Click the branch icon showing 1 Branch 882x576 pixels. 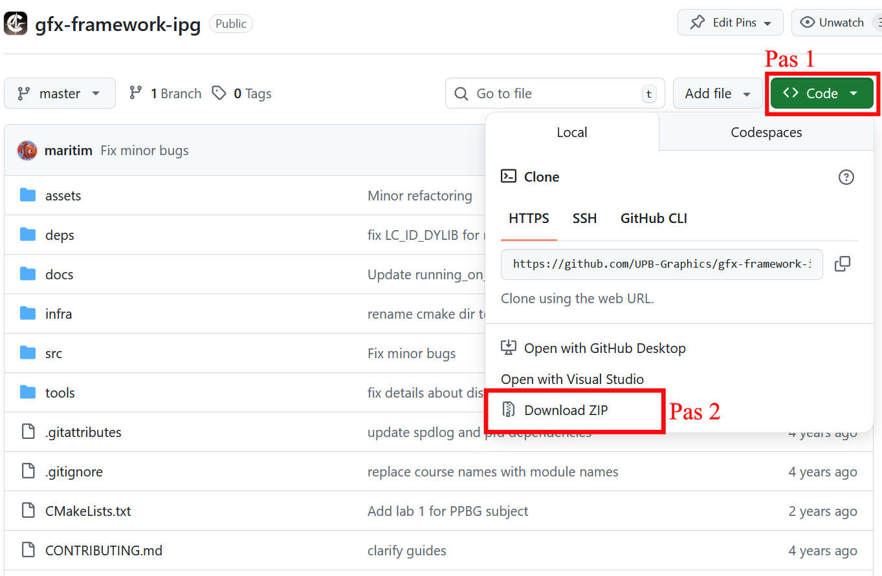136,93
